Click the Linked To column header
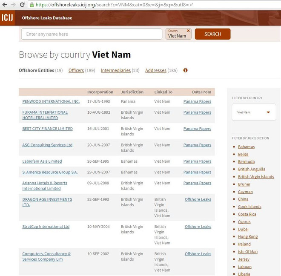The height and width of the screenshot is (276, 281). (x=163, y=92)
